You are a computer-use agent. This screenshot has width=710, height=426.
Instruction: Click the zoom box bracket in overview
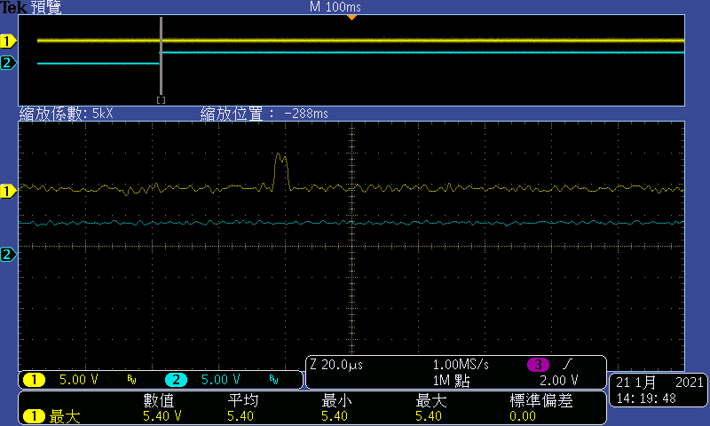pyautogui.click(x=161, y=100)
